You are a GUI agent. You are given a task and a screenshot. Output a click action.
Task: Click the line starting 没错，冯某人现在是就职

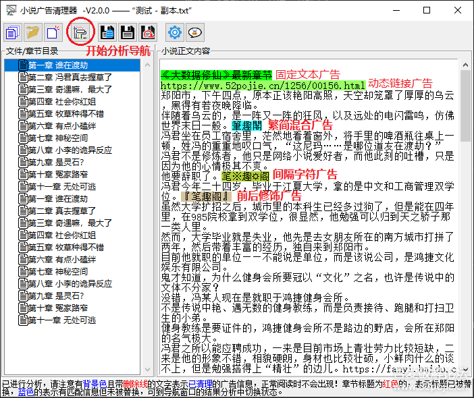pyautogui.click(x=255, y=297)
